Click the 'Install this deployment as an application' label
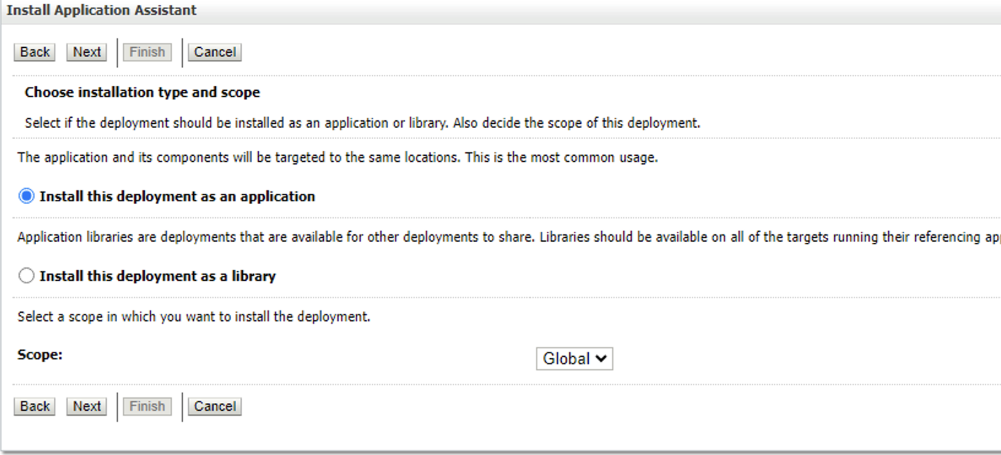 point(177,196)
